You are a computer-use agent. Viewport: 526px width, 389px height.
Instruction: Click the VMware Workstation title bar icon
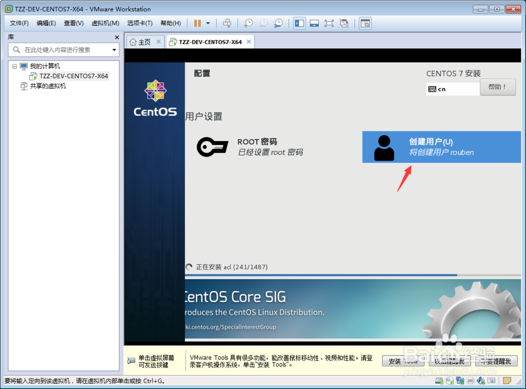pyautogui.click(x=9, y=9)
